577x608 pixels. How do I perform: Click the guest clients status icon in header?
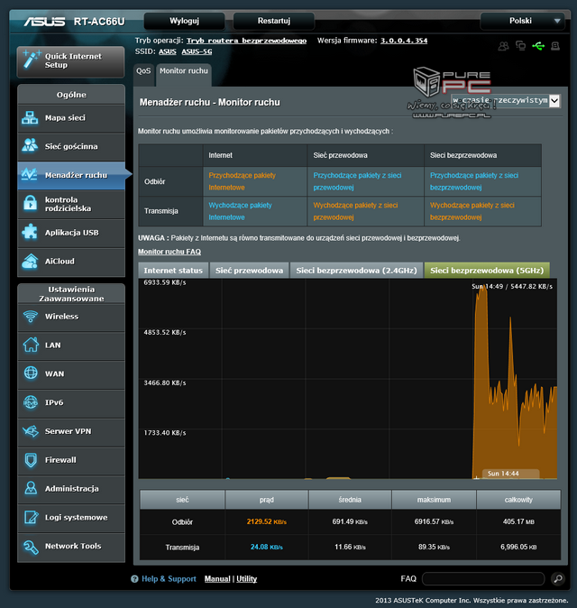503,46
